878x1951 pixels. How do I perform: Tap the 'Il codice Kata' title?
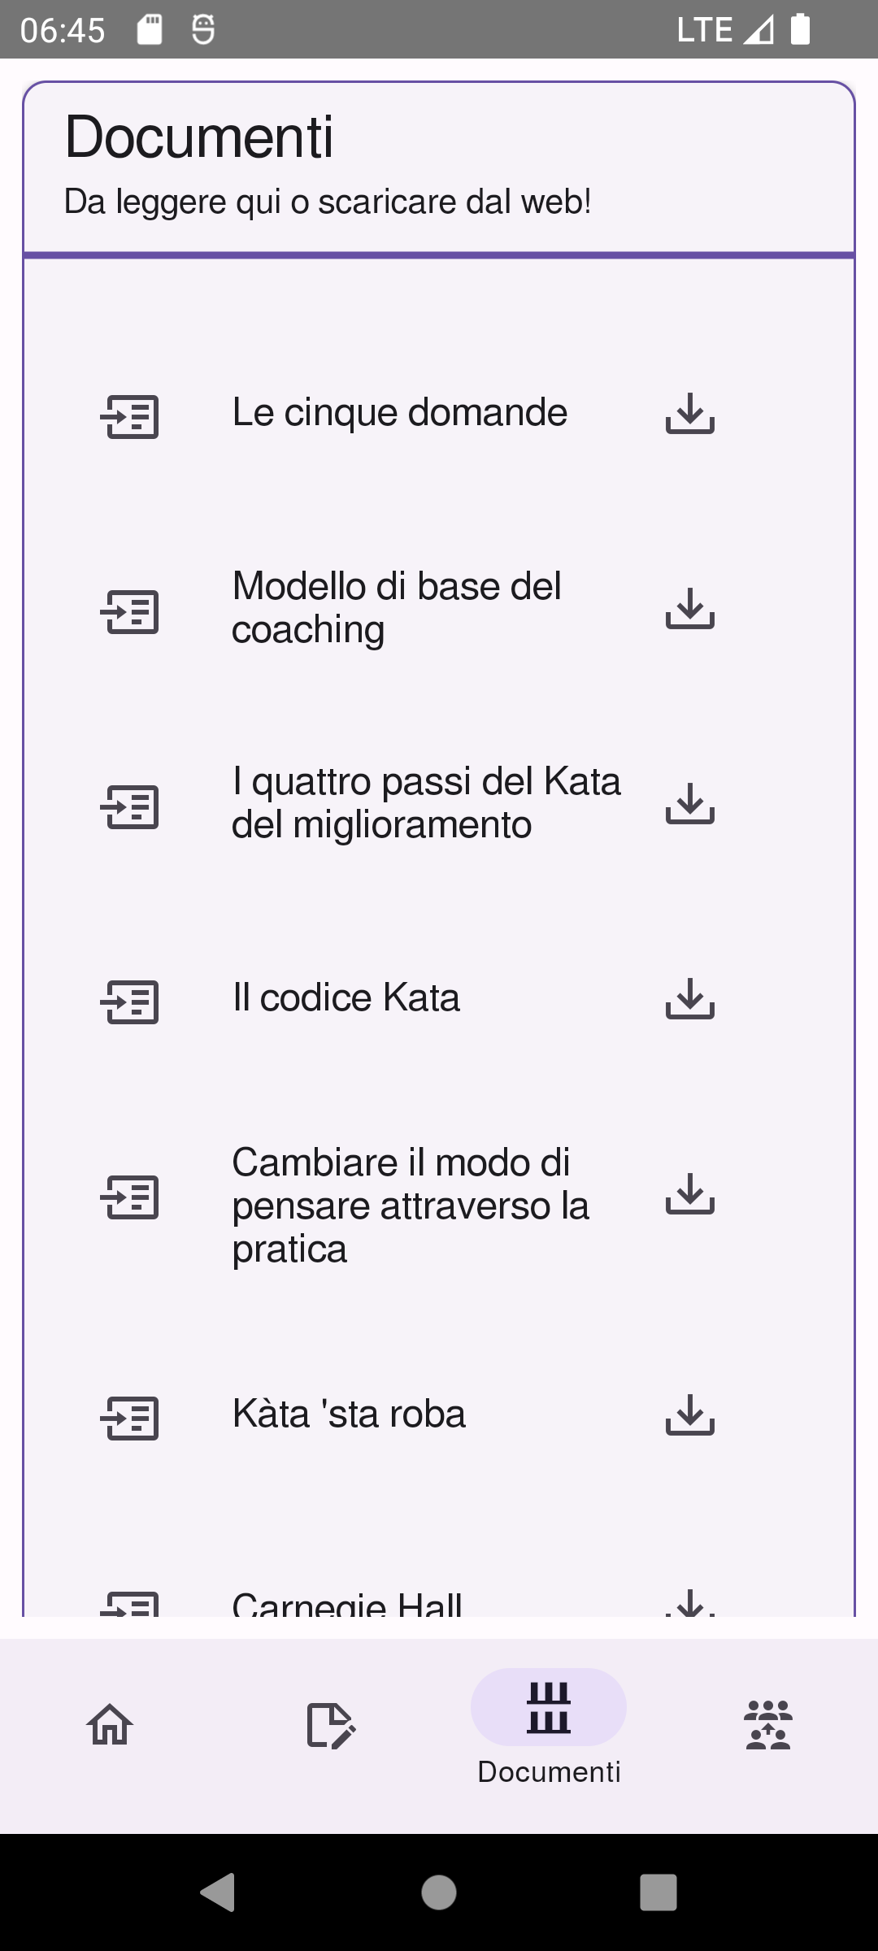[346, 997]
